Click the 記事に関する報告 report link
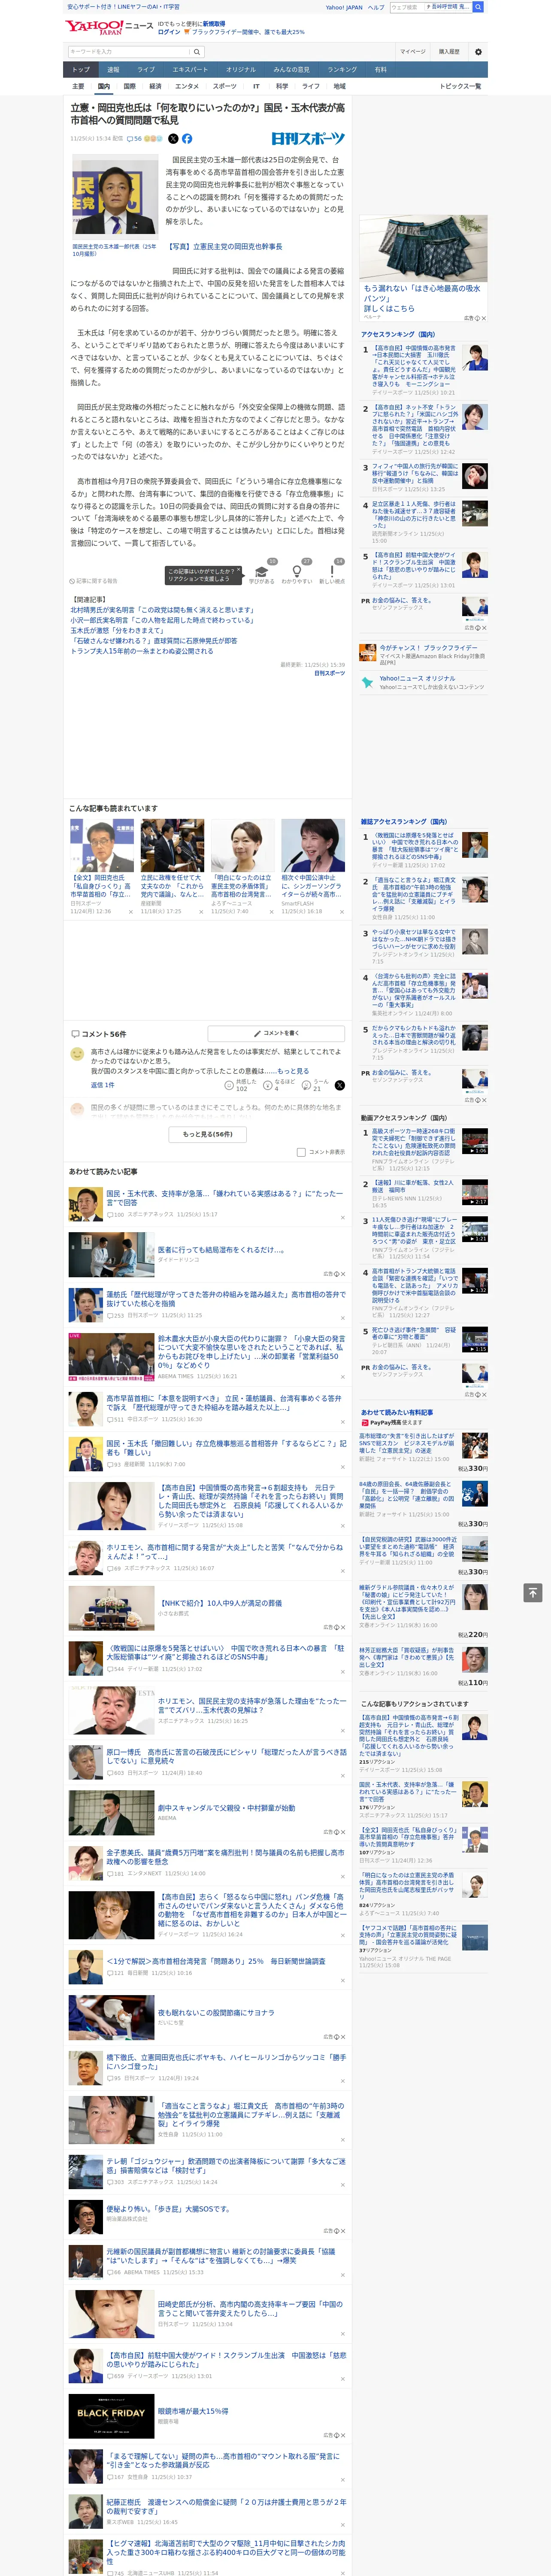The image size is (551, 2576). (93, 581)
